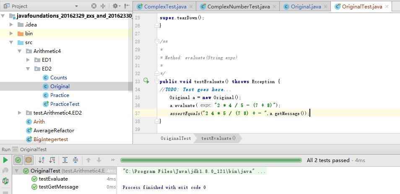The height and width of the screenshot is (194, 400).
Task: Go to previous failed test arrow
Action: 88,160
